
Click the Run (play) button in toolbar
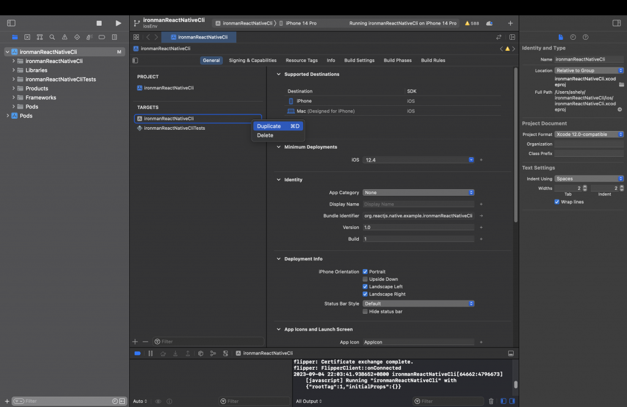118,23
